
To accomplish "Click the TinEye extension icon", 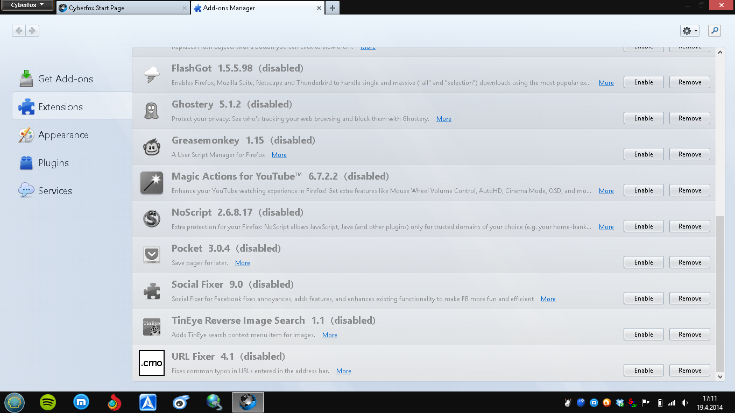I will (x=152, y=327).
